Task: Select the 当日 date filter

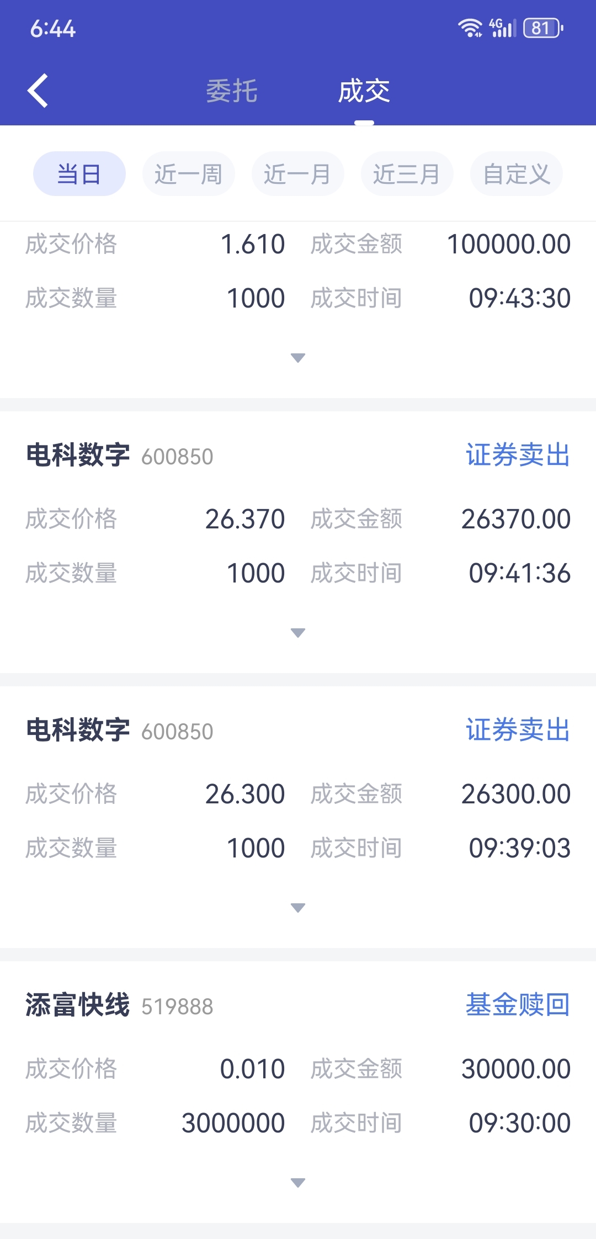Action: [x=79, y=174]
